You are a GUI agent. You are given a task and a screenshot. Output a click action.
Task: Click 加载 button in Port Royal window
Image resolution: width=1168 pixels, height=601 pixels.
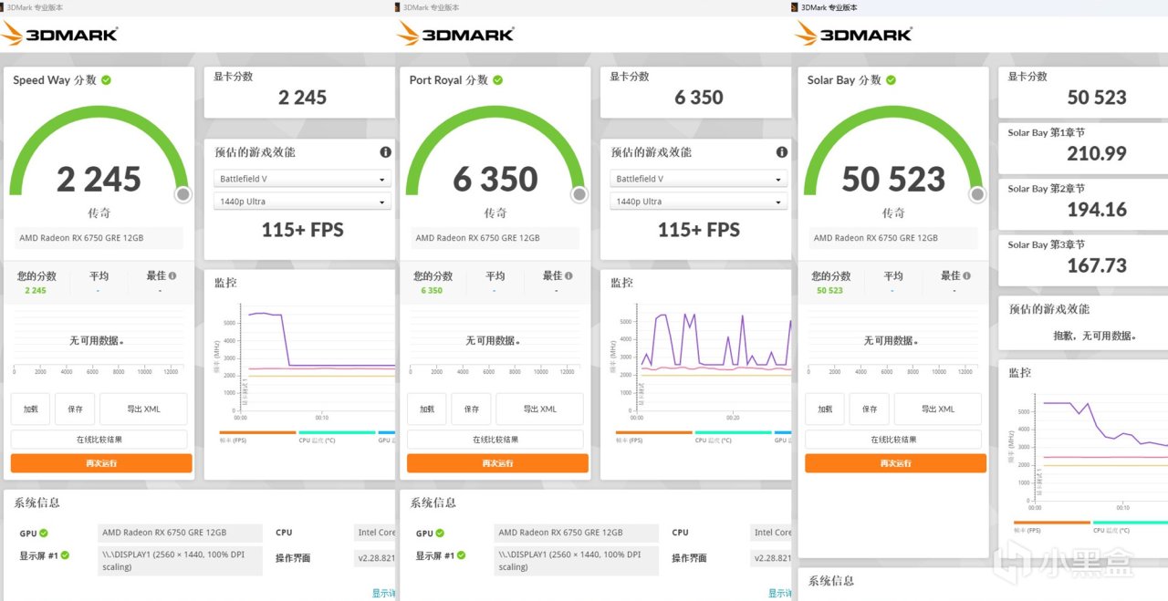(427, 409)
